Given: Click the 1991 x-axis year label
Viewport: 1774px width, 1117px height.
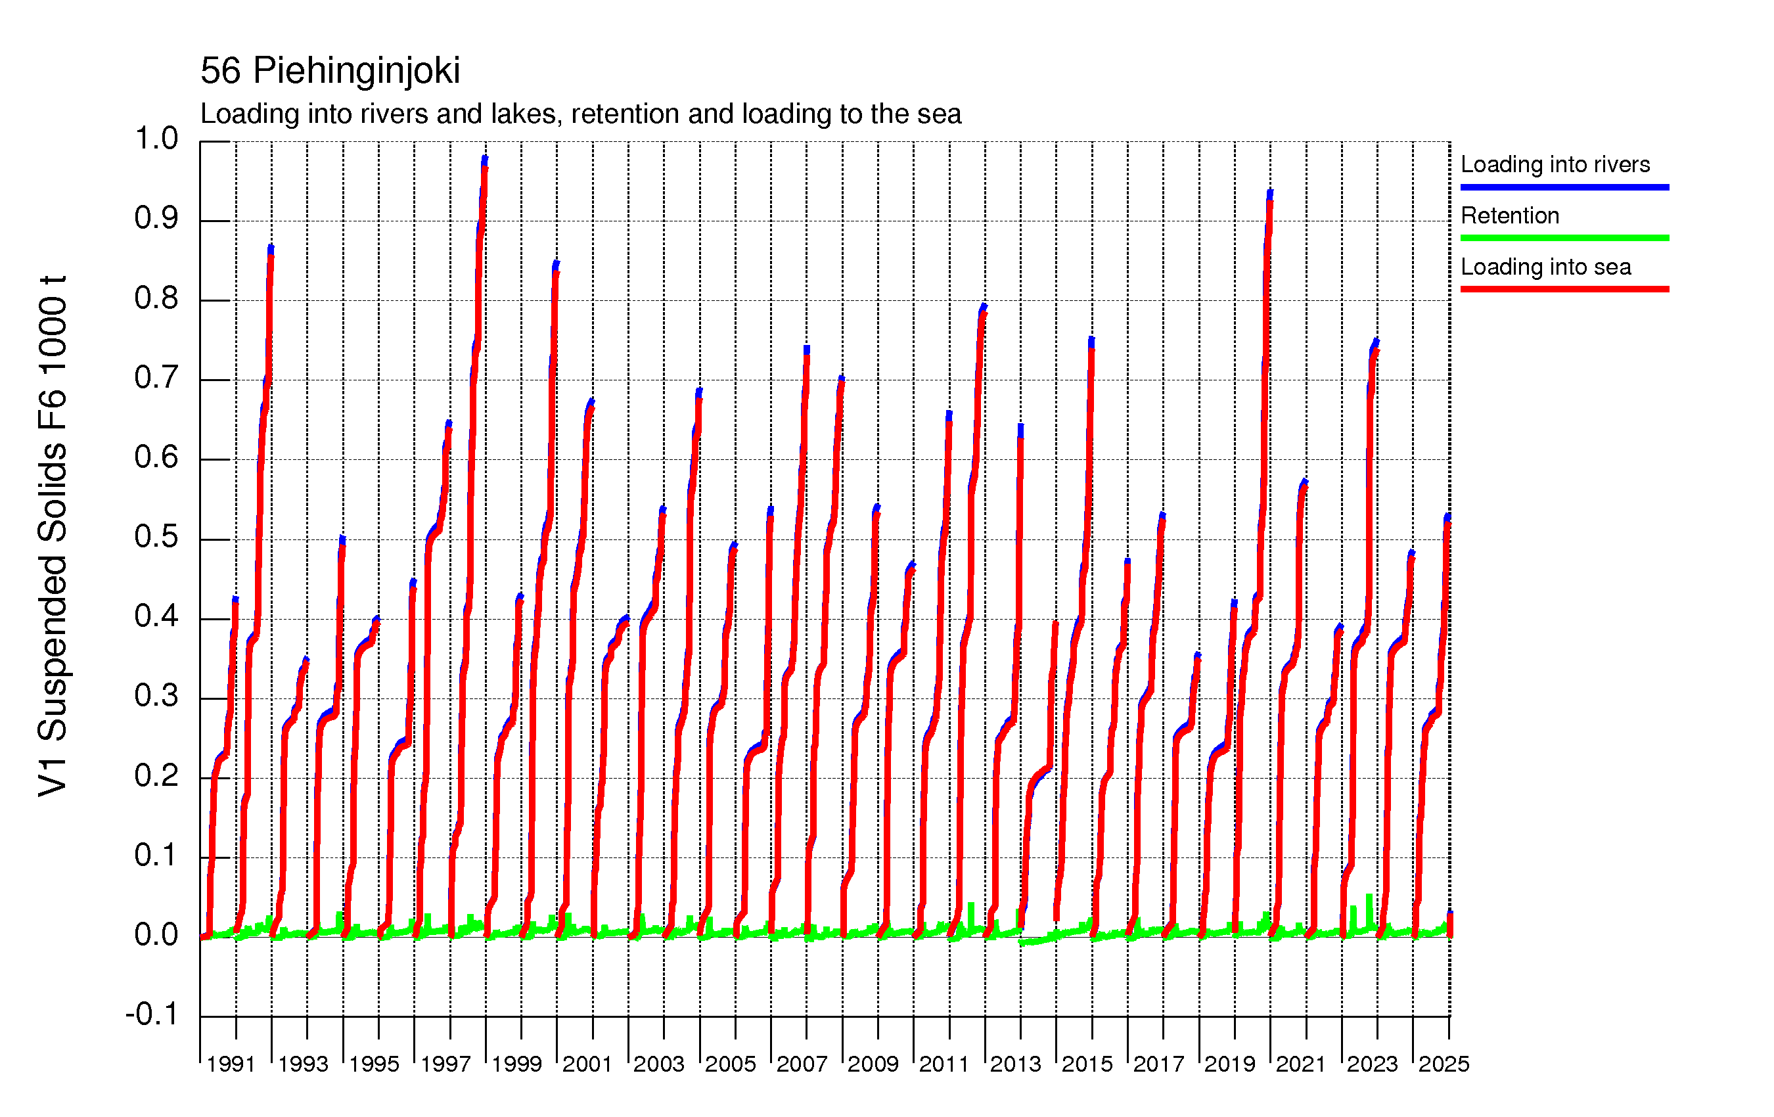Looking at the screenshot, I should (231, 1064).
